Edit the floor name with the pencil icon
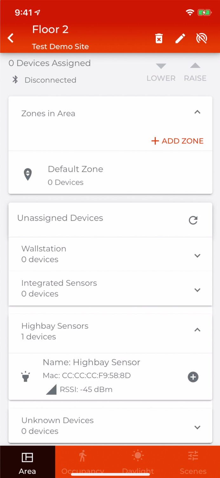220x478 pixels. coord(180,38)
